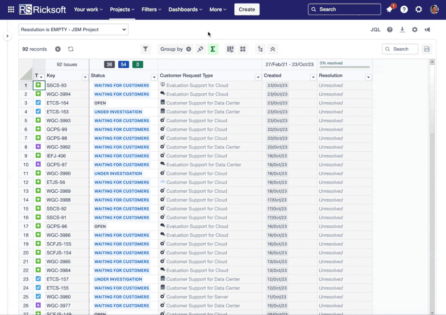Open the filter funnel icon
446x315 pixels.
(x=145, y=49)
